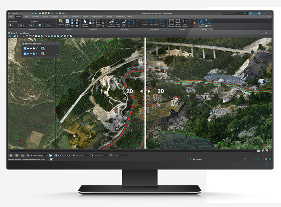Toggle rectangle selection mode in Element Selection dialog
Screen dimensions: 281x207
[x=28, y=48]
